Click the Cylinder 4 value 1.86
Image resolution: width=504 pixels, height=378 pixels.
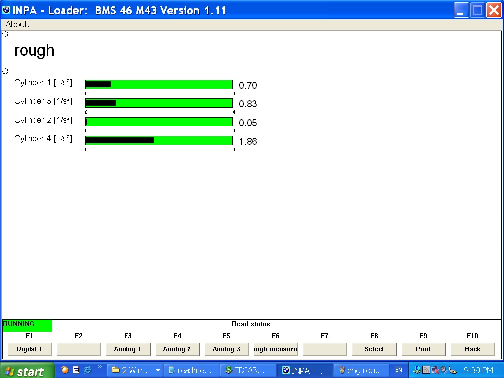coord(248,141)
